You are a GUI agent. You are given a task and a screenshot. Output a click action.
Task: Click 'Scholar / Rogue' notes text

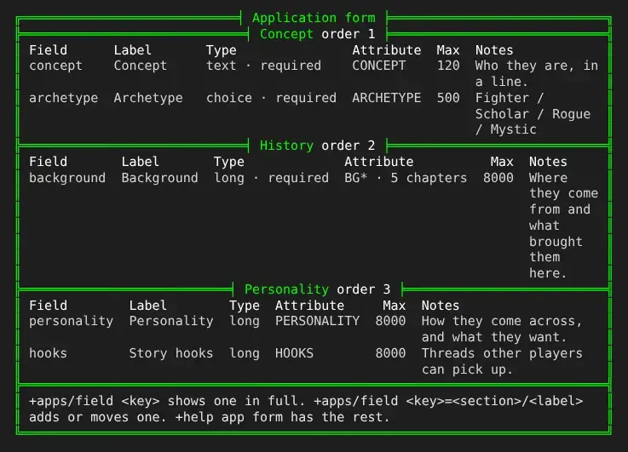[533, 114]
